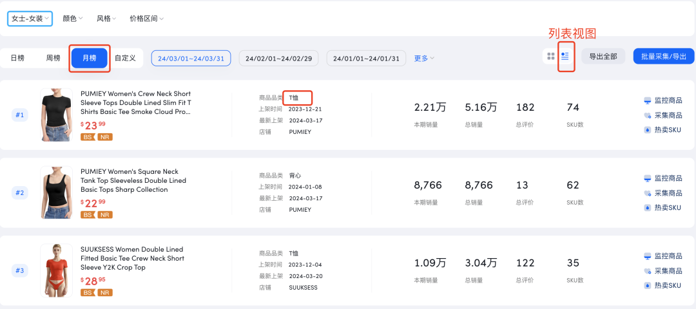Open the 女士-女装 category dropdown
Viewport: 696px width, 309px height.
[30, 19]
